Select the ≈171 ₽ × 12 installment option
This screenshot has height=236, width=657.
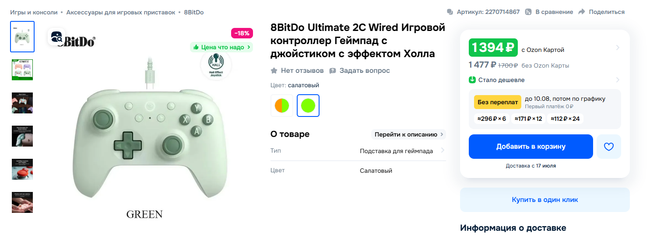click(x=528, y=119)
